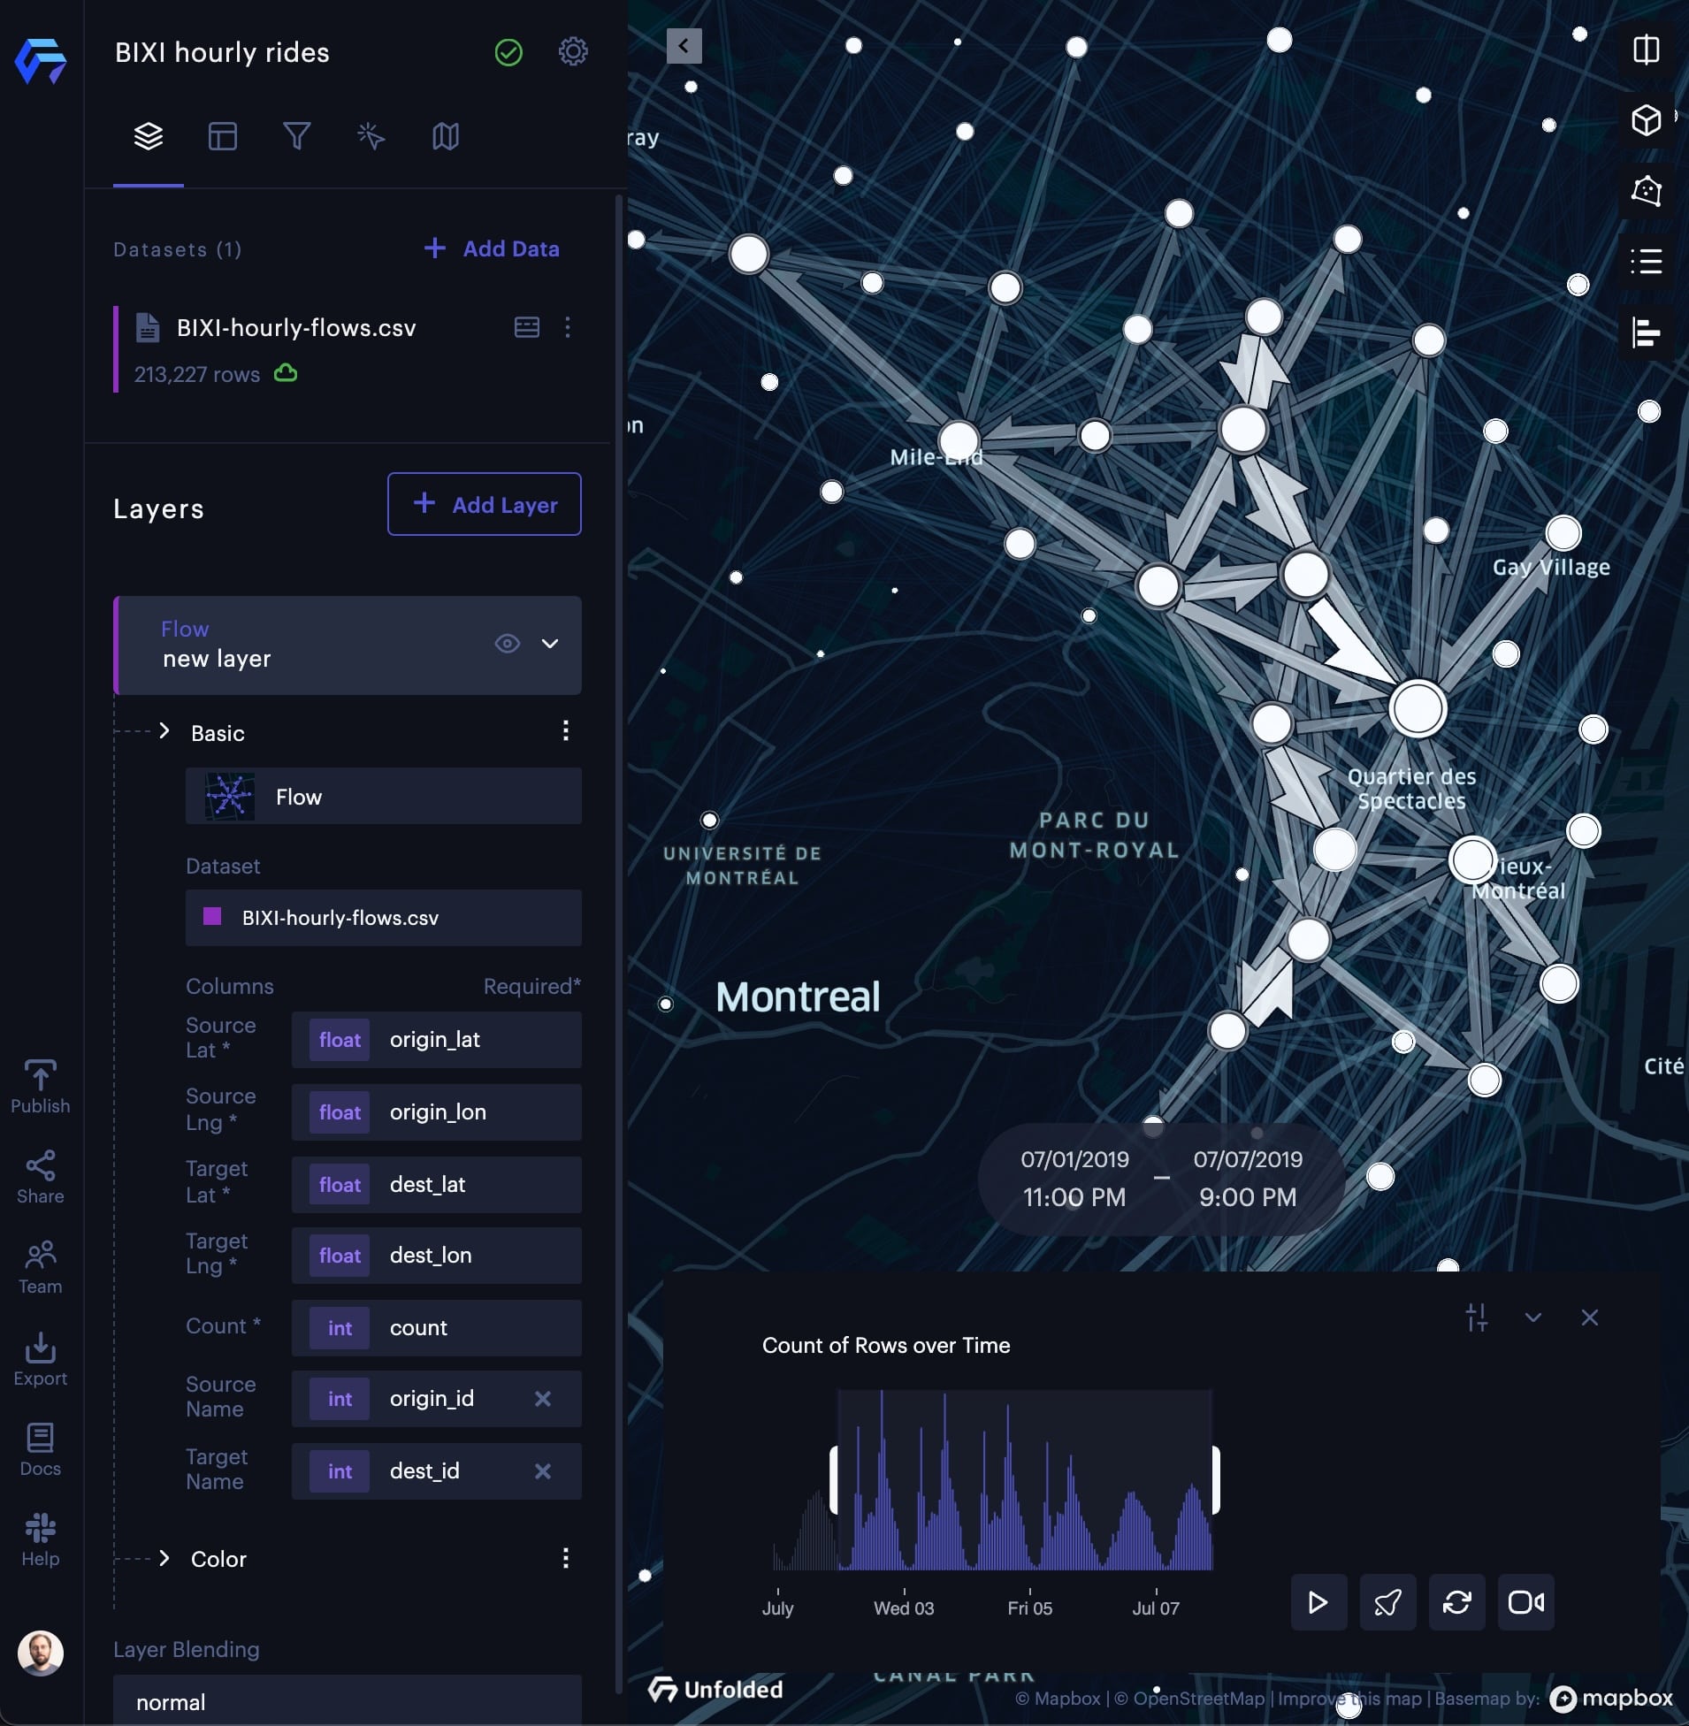The height and width of the screenshot is (1726, 1689).
Task: Click the right handle of the time range
Action: pos(1216,1479)
